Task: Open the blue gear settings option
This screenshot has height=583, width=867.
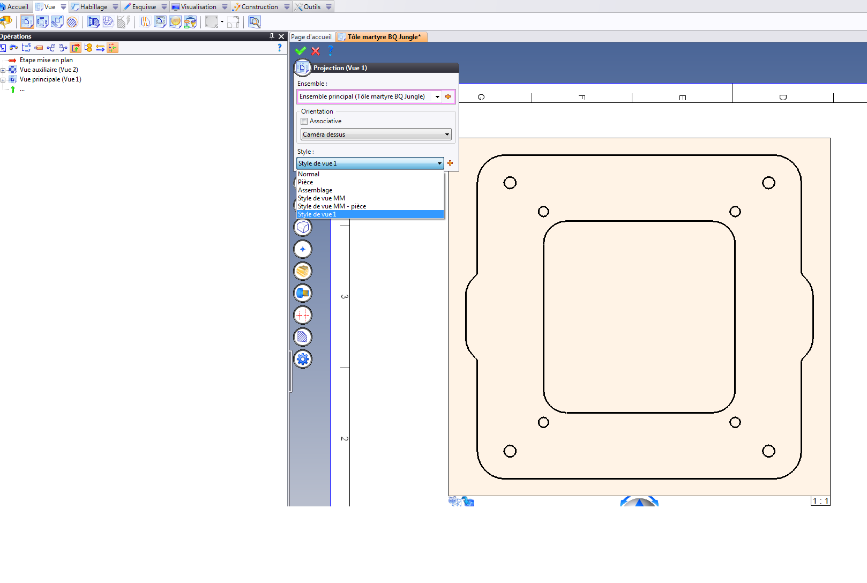Action: pos(303,359)
